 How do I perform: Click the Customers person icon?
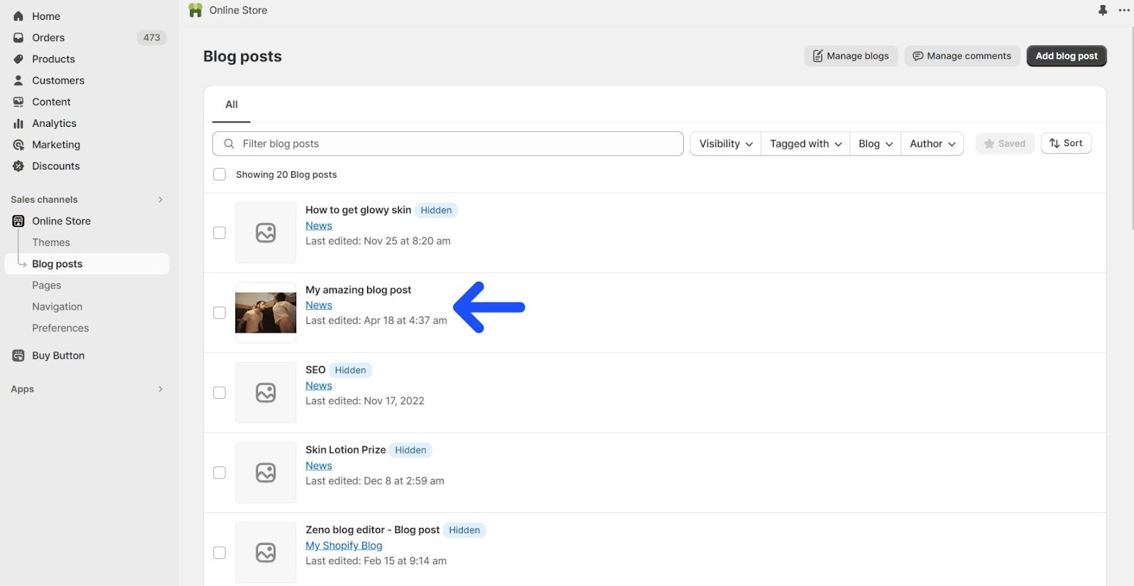(x=18, y=80)
